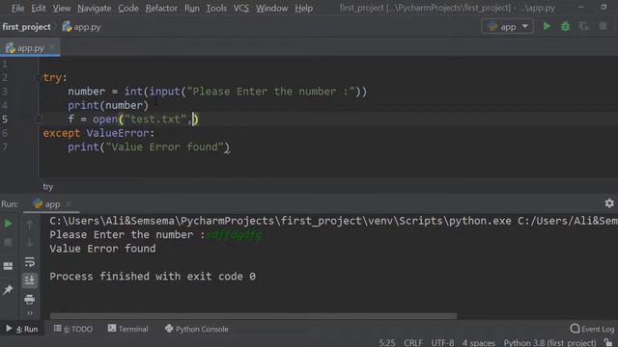The width and height of the screenshot is (618, 347).
Task: Open the Python Console tool window
Action: coord(197,329)
